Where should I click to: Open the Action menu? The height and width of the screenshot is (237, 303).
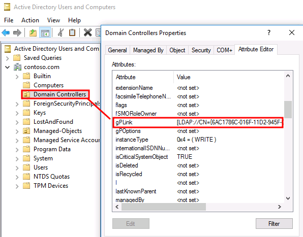tap(30, 20)
